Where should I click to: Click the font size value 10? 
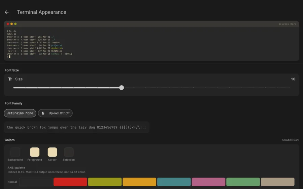293,79
